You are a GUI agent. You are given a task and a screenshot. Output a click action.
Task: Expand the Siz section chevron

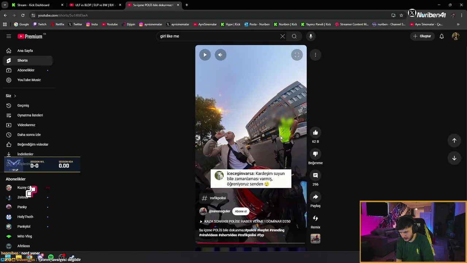click(x=15, y=96)
